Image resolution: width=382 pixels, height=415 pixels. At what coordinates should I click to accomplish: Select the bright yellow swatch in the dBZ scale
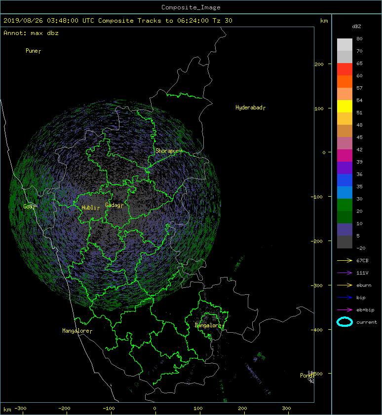344,106
